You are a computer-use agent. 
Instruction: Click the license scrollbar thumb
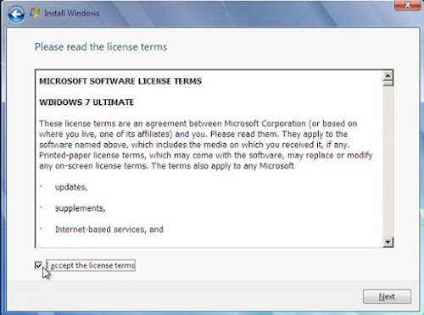point(388,83)
